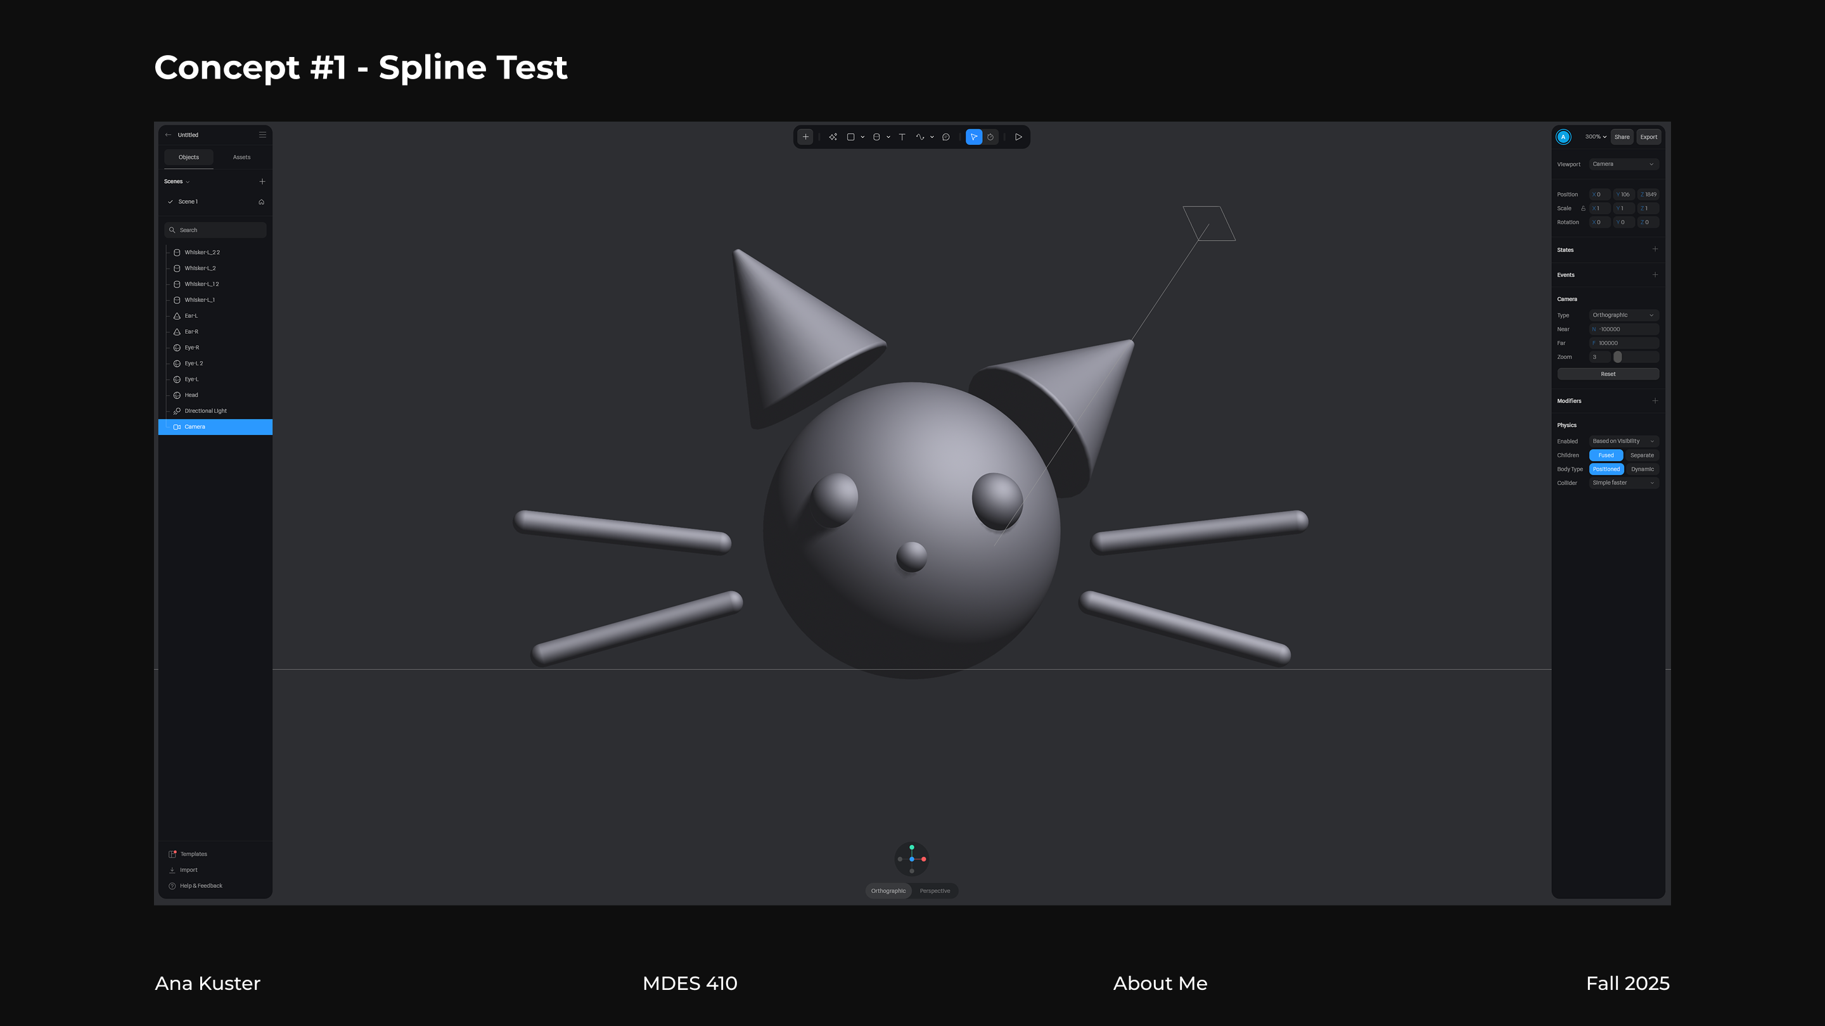Open the comment tool
The width and height of the screenshot is (1825, 1026).
pos(946,137)
